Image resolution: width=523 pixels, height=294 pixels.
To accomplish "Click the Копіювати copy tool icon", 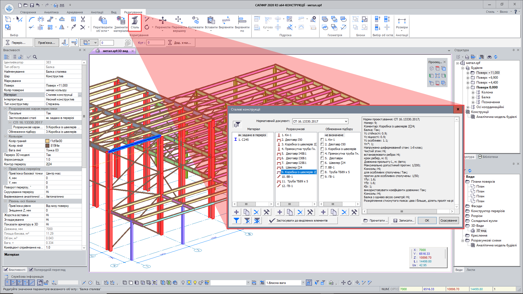I will coord(196,21).
